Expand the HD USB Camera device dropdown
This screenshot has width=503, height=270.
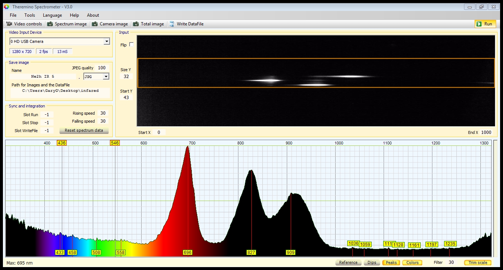pyautogui.click(x=107, y=41)
